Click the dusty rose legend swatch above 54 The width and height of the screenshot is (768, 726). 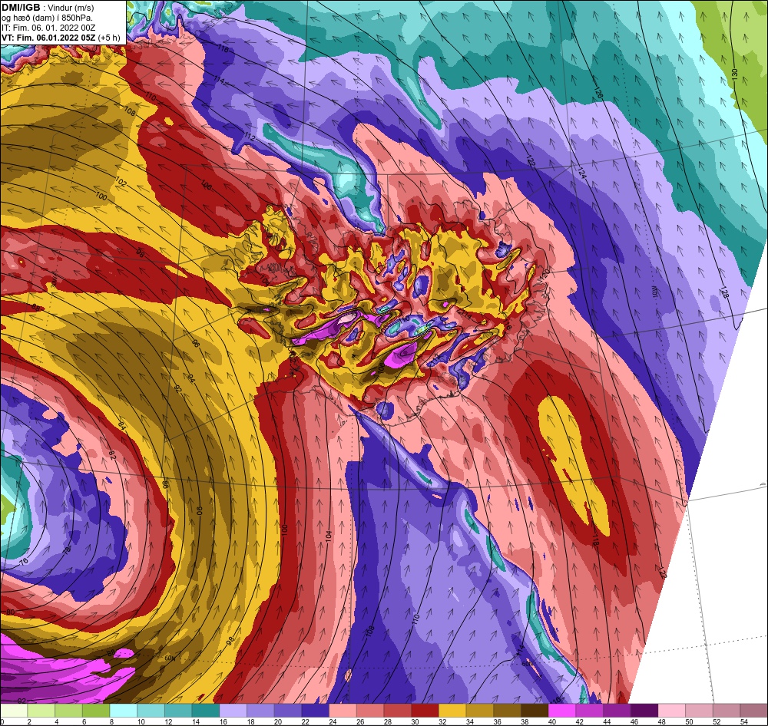(754, 711)
